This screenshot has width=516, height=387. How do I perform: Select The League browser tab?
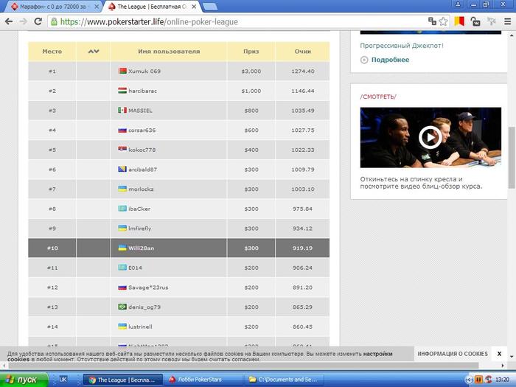tap(151, 7)
